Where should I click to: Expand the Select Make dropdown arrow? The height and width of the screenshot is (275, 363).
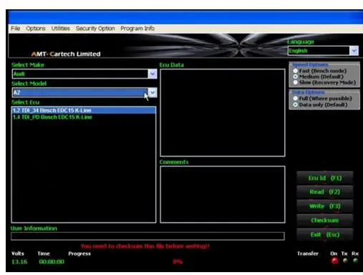tap(153, 74)
